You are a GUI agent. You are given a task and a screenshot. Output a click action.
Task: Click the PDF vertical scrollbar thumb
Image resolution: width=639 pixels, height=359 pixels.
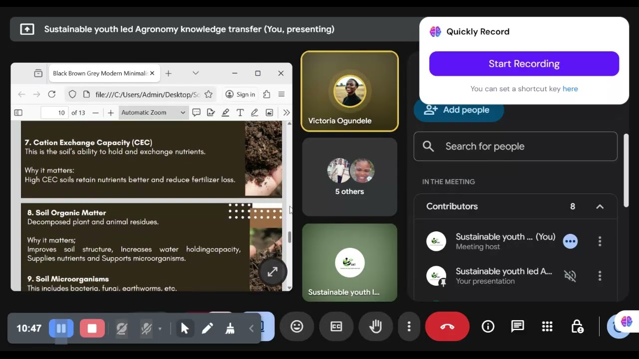(289, 238)
